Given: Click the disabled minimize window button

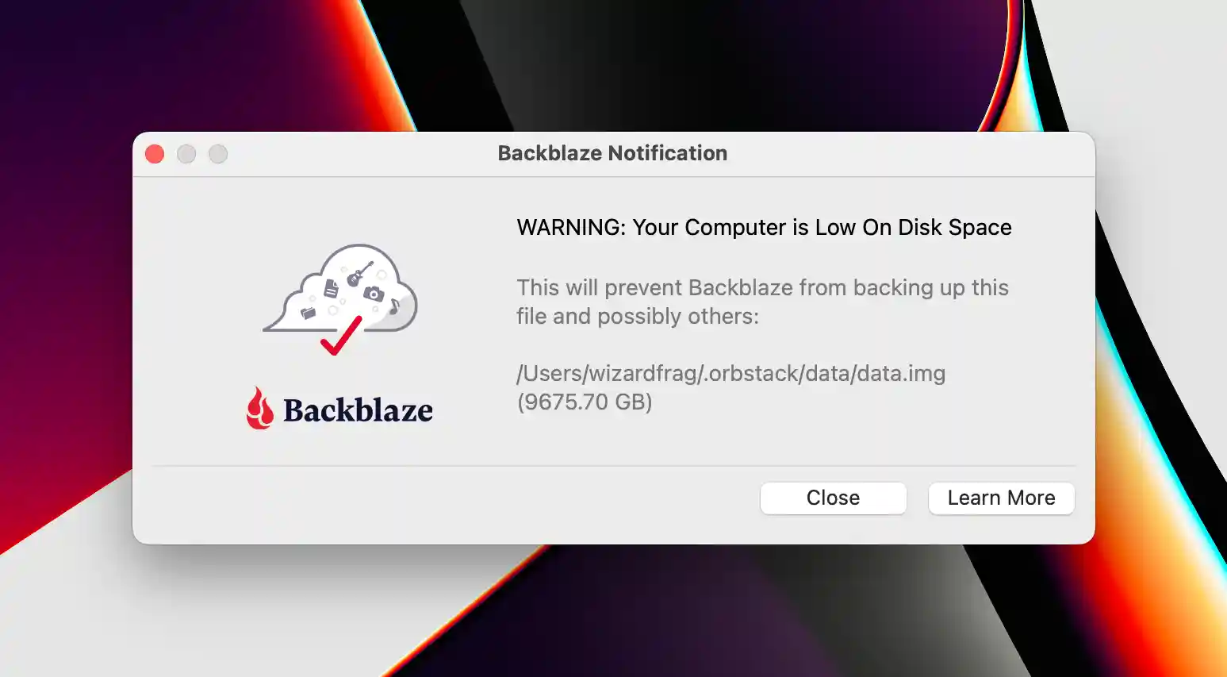Looking at the screenshot, I should click(186, 154).
